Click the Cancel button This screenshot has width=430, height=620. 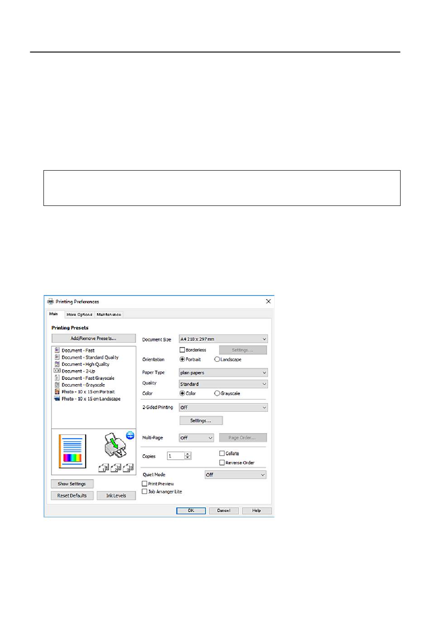224,510
